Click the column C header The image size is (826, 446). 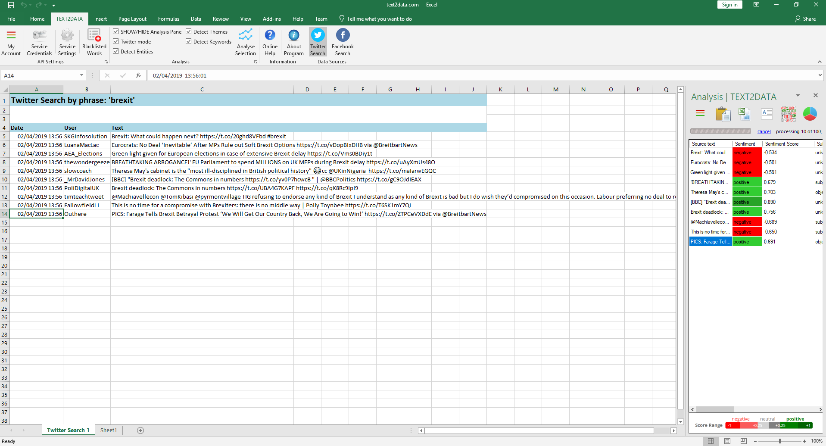pos(202,90)
